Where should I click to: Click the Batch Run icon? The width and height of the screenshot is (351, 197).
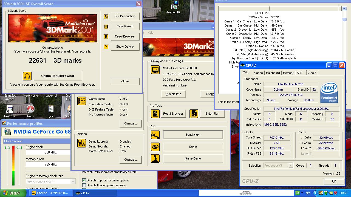click(x=194, y=114)
